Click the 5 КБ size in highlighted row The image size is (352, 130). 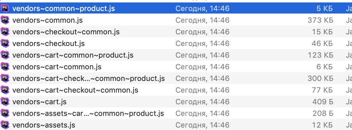(325, 9)
